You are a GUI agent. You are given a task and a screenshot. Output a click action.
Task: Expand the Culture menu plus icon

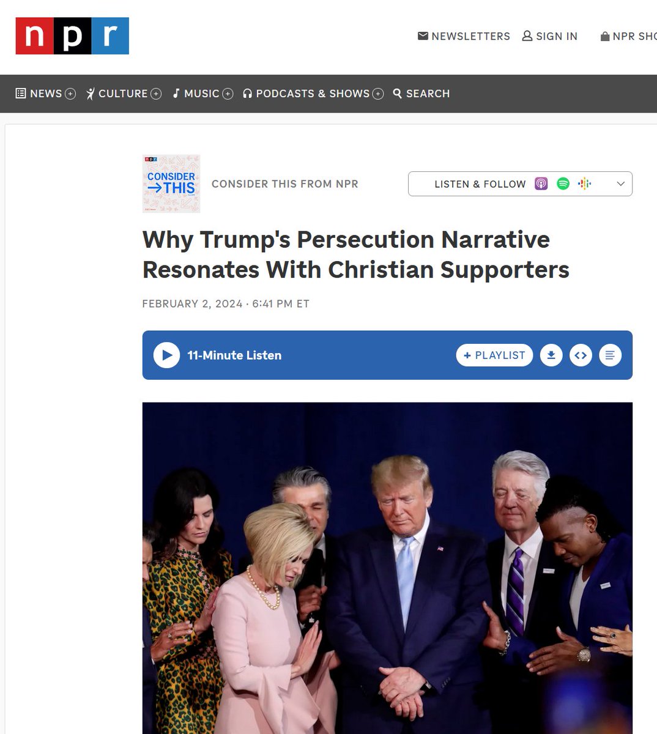[x=156, y=94]
